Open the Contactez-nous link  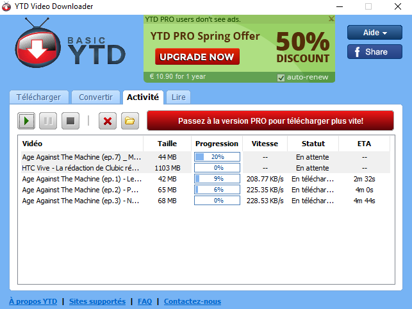tap(192, 301)
